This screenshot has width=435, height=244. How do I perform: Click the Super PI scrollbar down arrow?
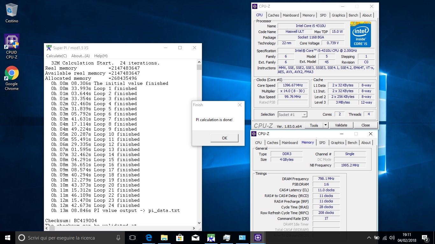point(199,223)
